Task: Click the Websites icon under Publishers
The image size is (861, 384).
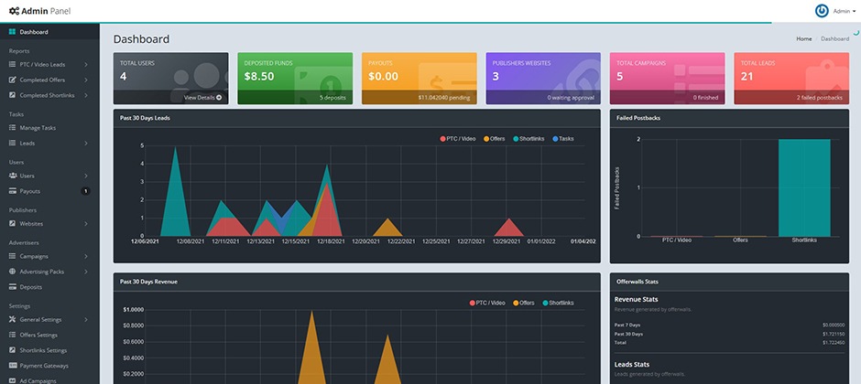Action: coord(12,223)
